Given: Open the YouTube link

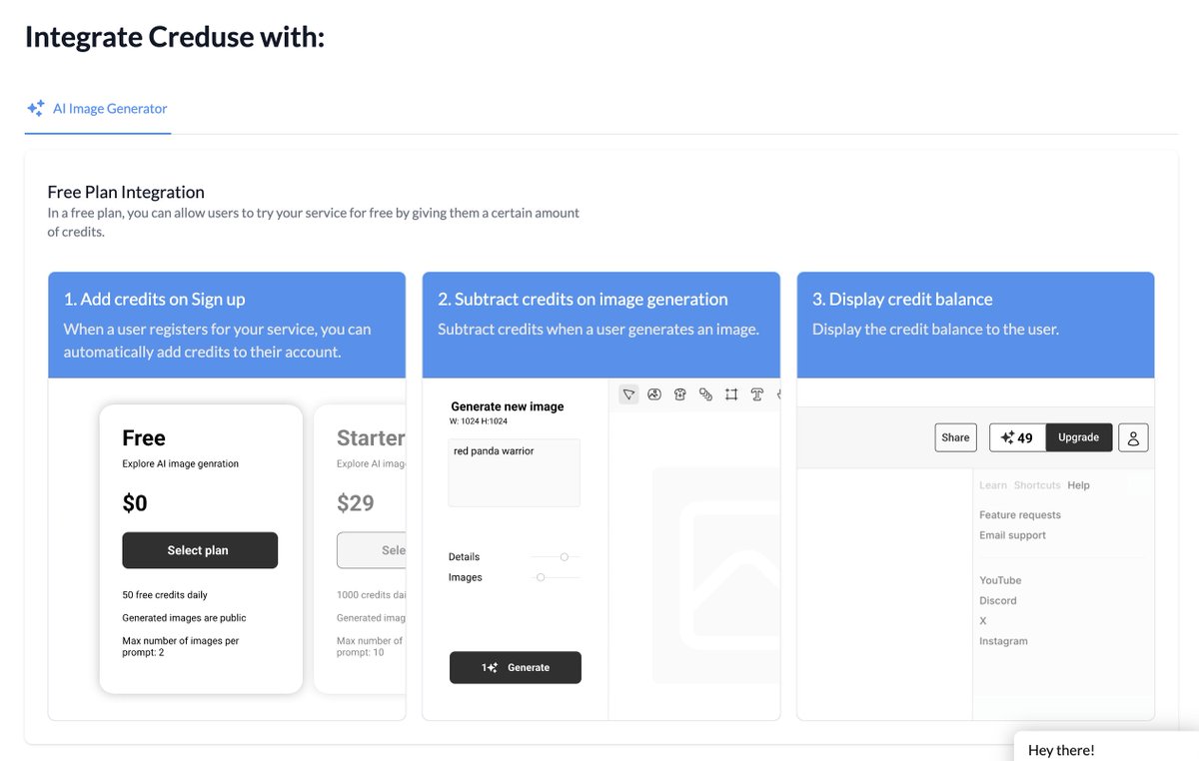Looking at the screenshot, I should pos(1000,580).
